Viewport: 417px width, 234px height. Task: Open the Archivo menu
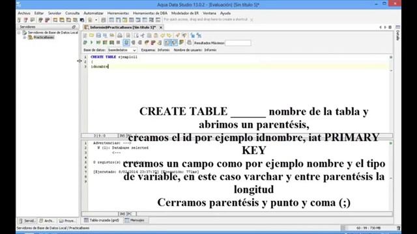pyautogui.click(x=24, y=13)
